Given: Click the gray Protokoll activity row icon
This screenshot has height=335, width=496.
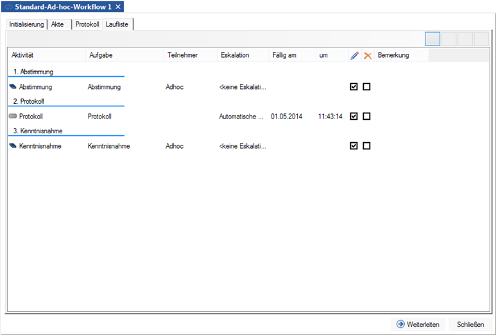Looking at the screenshot, I should pyautogui.click(x=13, y=117).
